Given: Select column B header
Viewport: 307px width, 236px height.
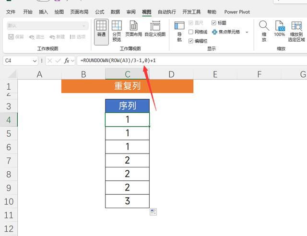Looking at the screenshot, I should click(83, 74).
